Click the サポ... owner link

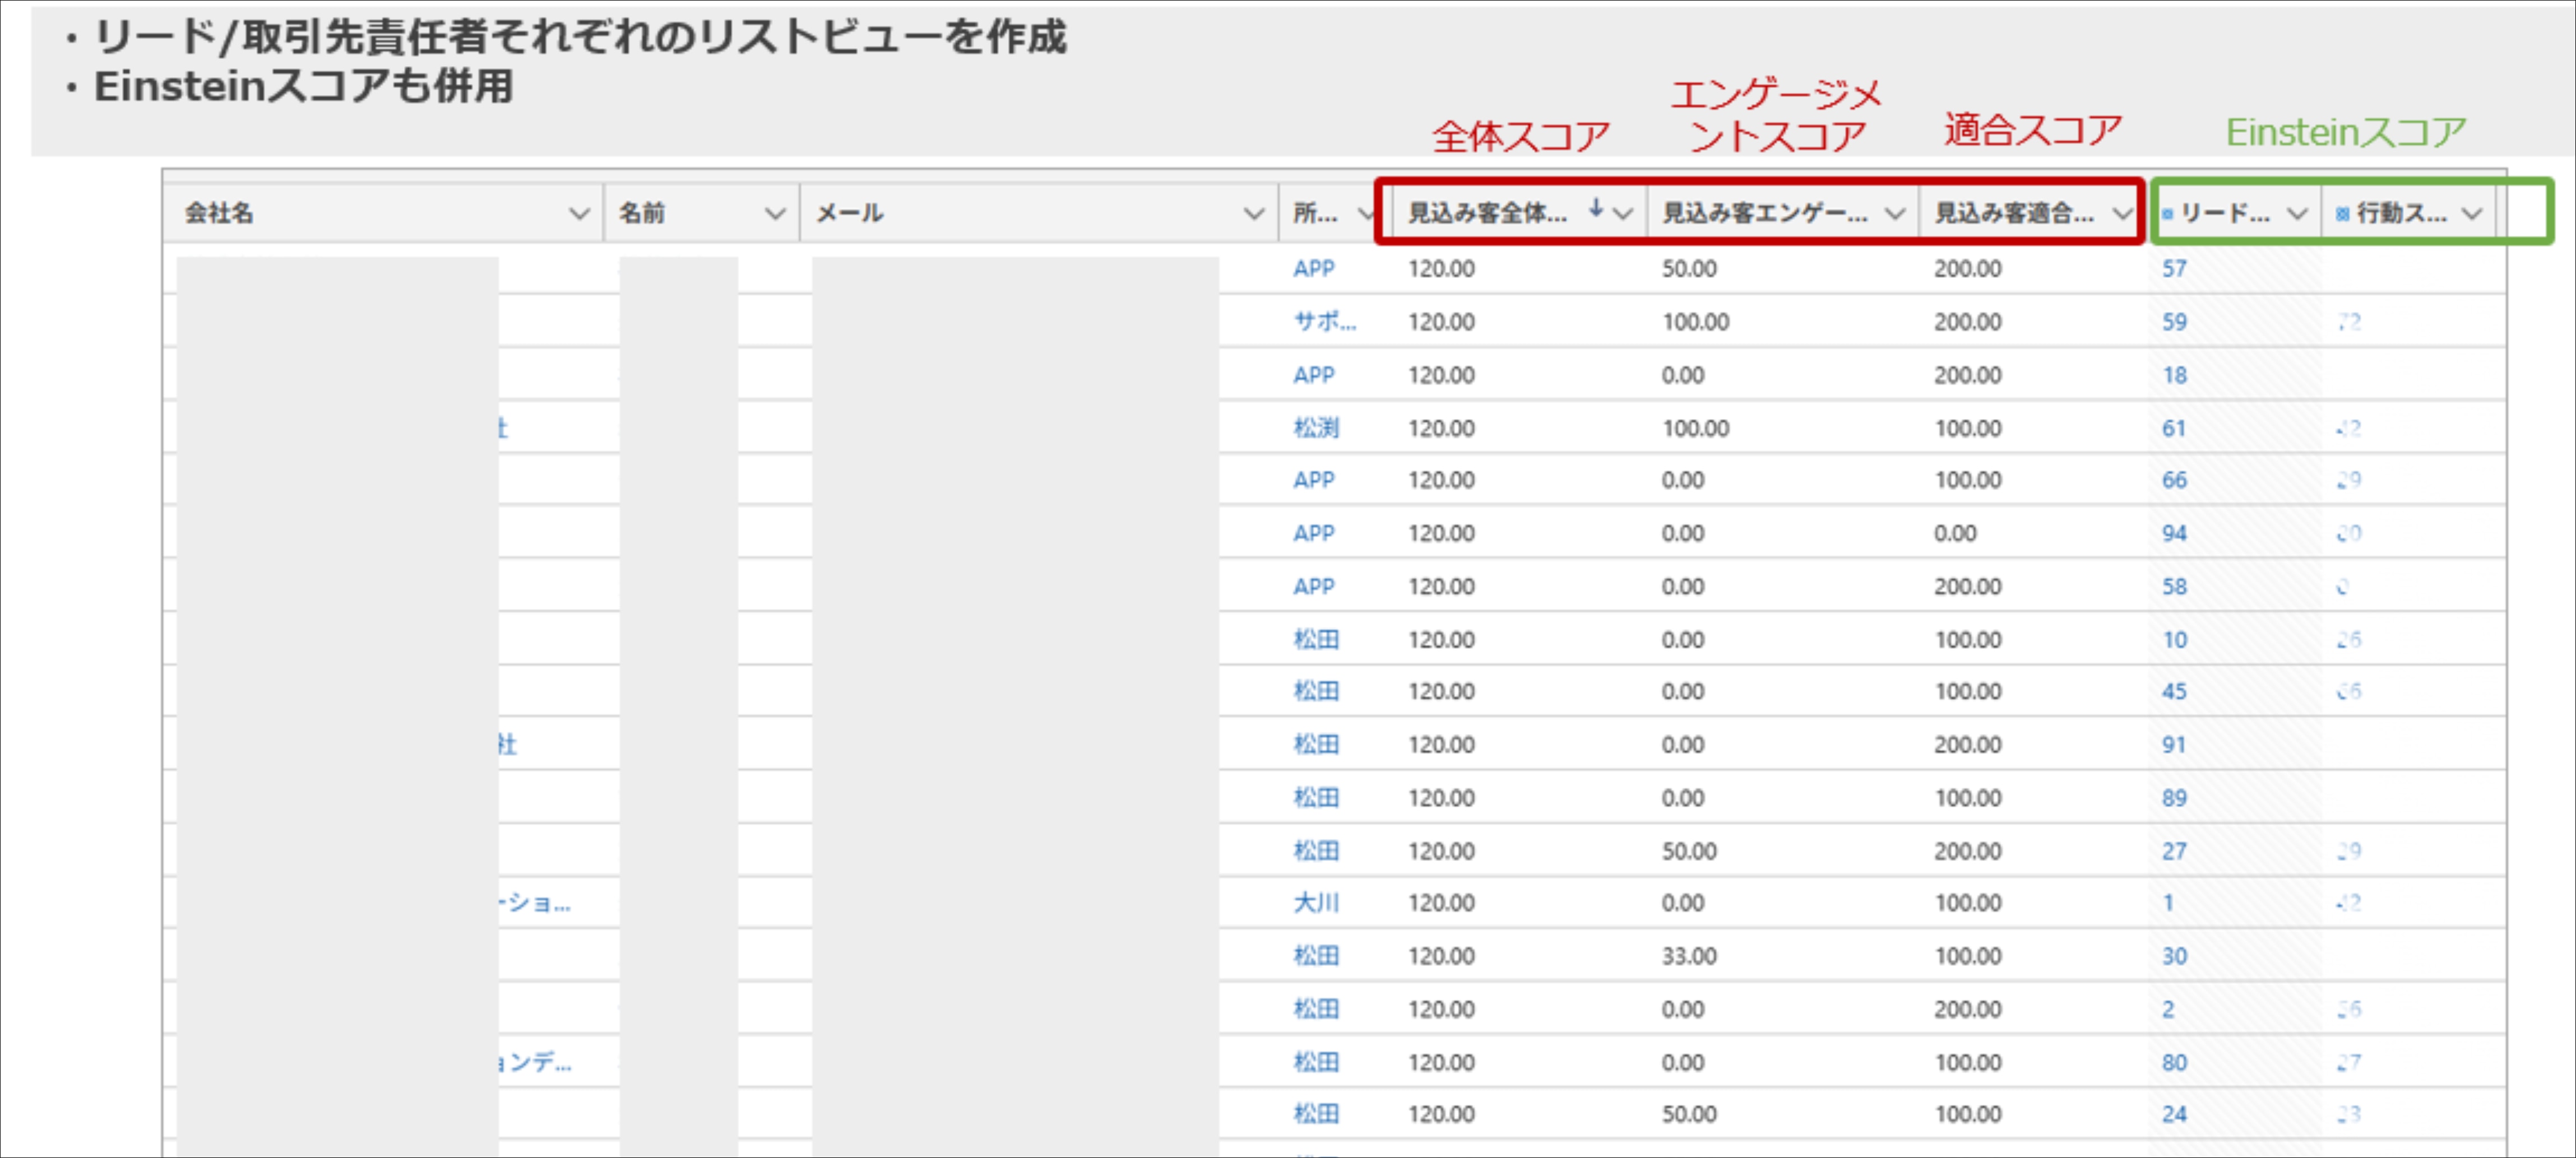click(x=1324, y=322)
